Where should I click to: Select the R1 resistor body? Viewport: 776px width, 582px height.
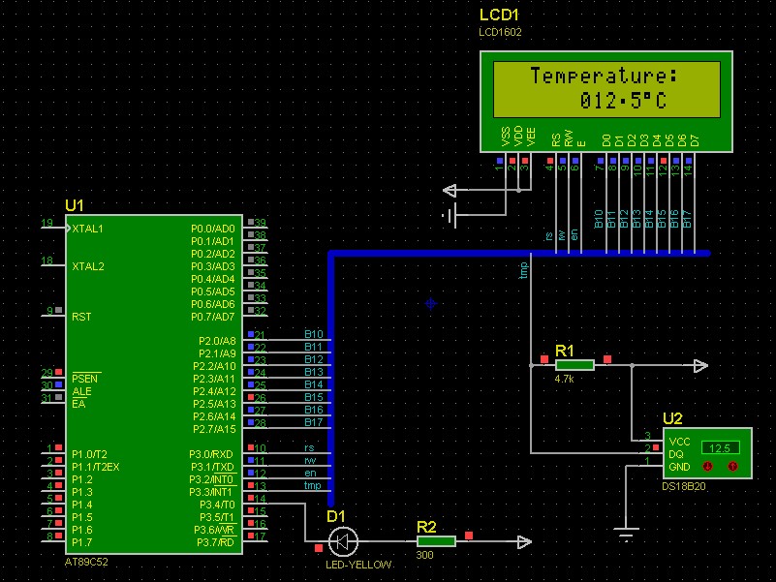(x=574, y=365)
